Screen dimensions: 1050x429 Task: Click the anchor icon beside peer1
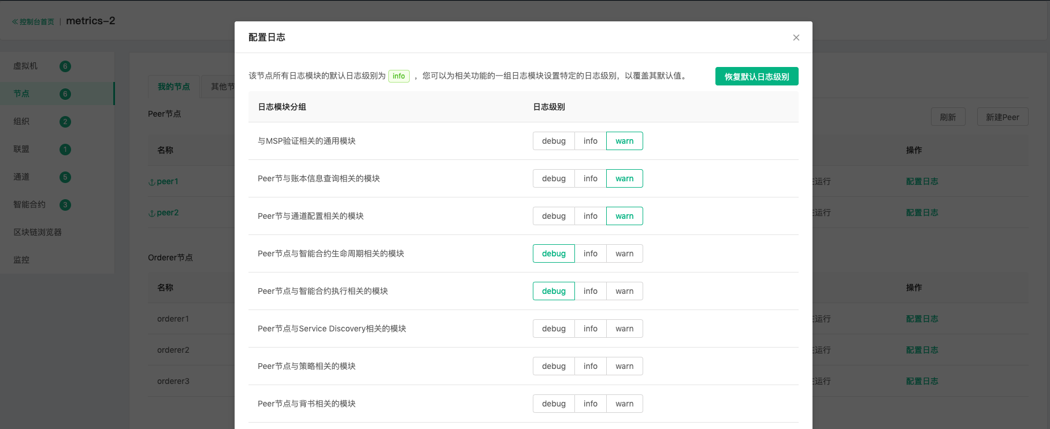tap(152, 182)
